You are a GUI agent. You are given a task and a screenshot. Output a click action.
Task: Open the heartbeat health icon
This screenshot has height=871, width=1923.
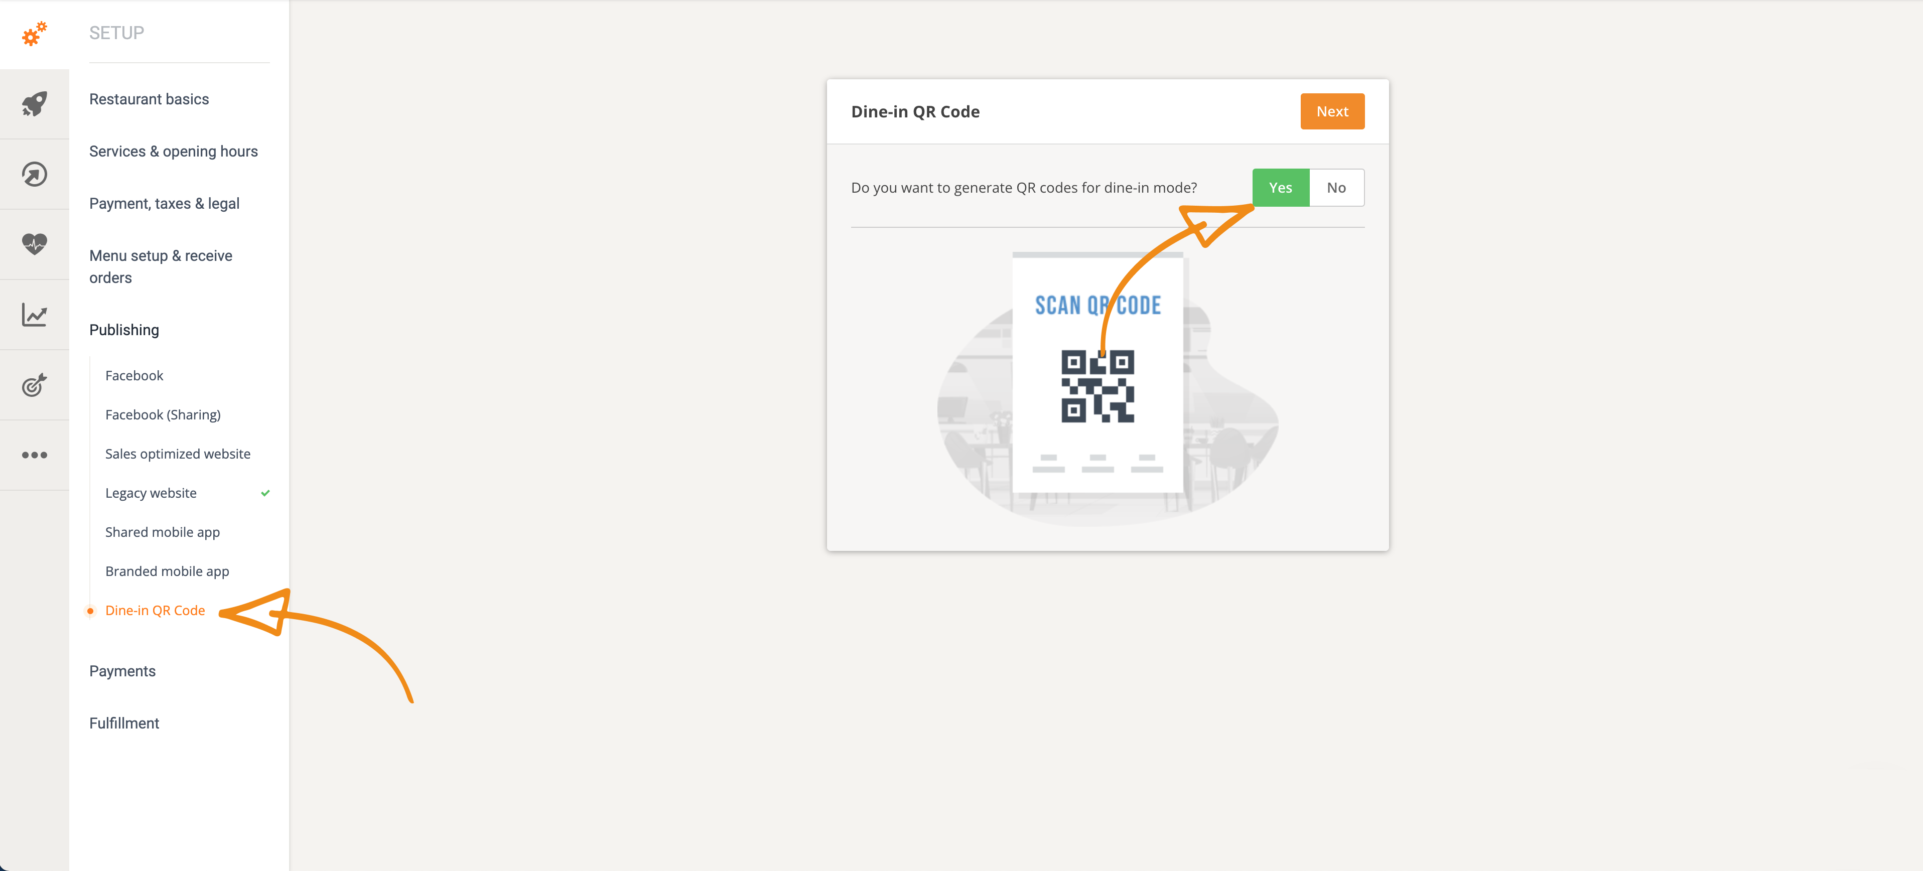34,244
